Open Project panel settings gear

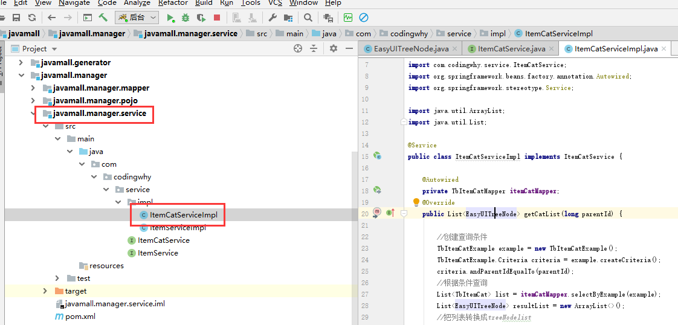334,48
